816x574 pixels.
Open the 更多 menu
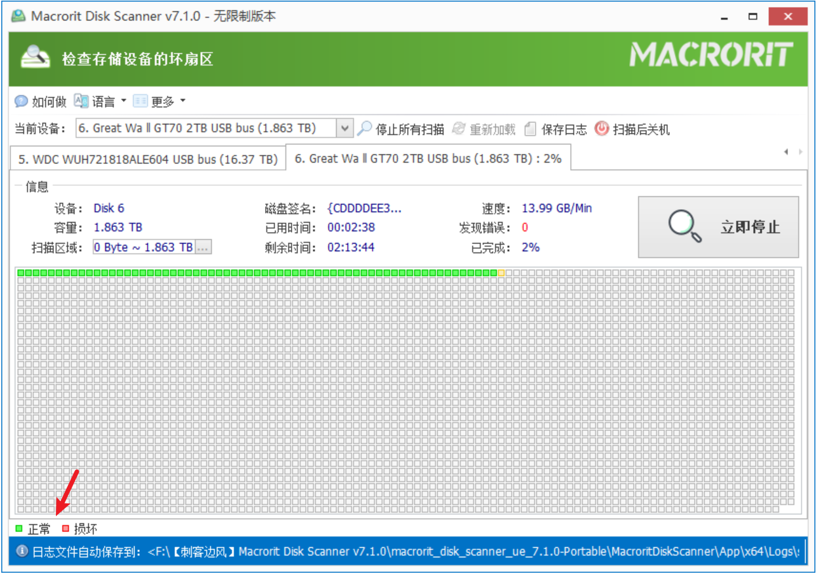(154, 101)
